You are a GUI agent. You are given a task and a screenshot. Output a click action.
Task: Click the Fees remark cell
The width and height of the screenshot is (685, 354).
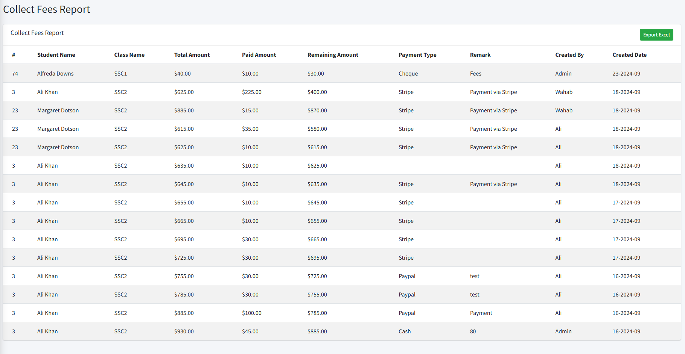[475, 74]
